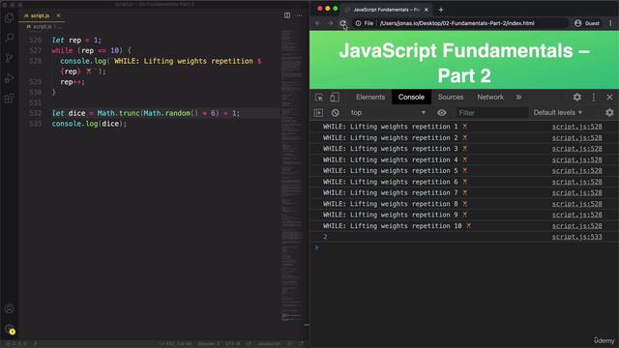Open the Accounts icon in VS Code

pos(10,308)
